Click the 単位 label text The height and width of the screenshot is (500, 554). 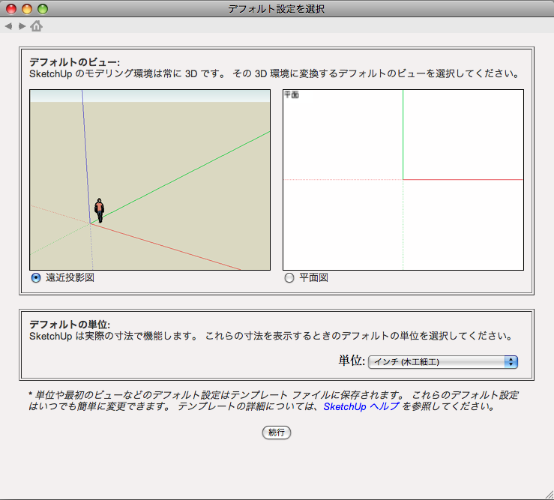[352, 361]
